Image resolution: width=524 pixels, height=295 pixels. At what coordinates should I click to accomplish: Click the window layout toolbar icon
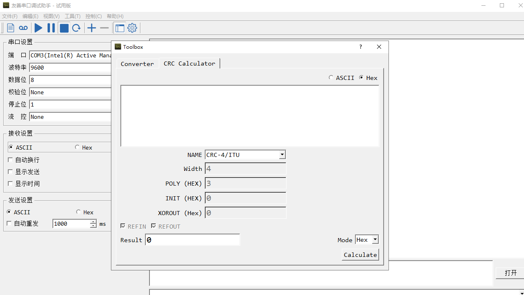tap(120, 27)
